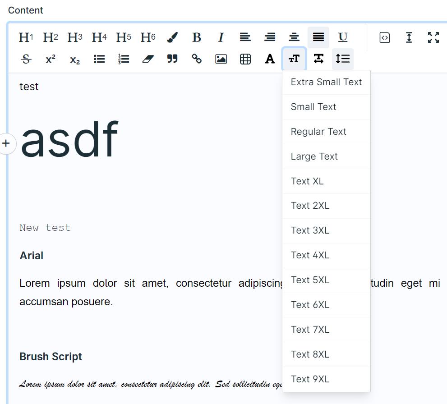This screenshot has width=447, height=404.
Task: Justify text alignment
Action: [x=318, y=37]
